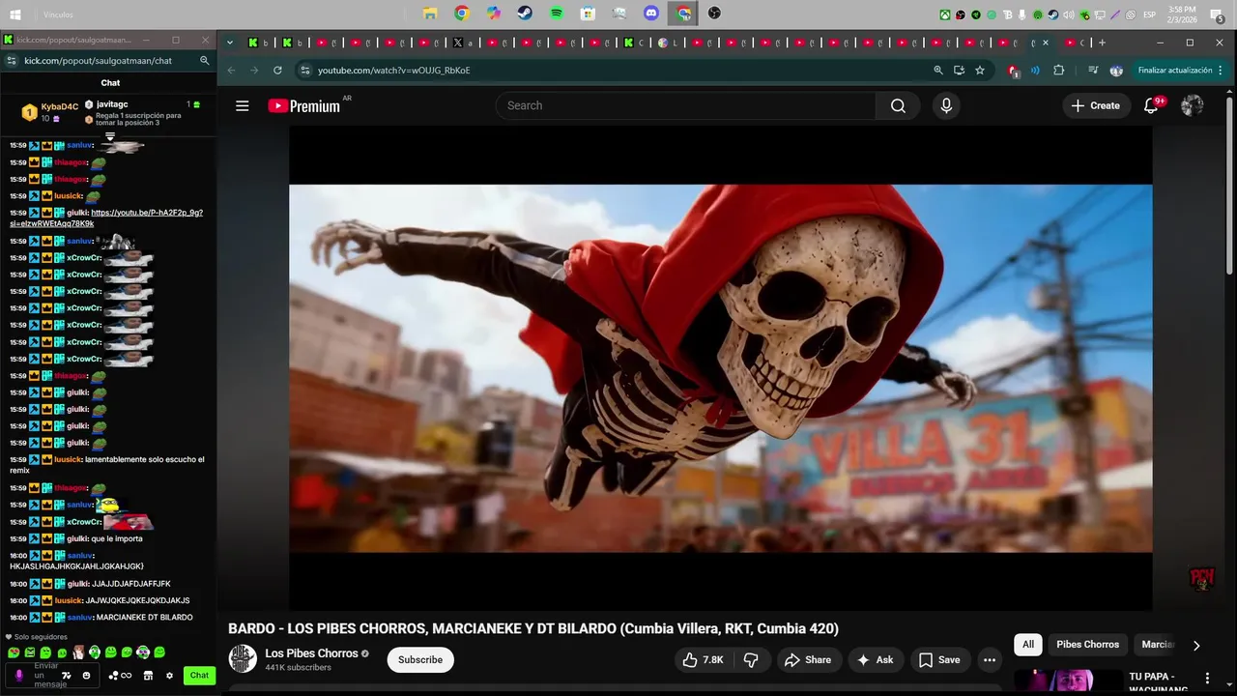Screen dimensions: 1237x696
Task: Open the Chrome tab search dropdown arrow
Action: click(230, 43)
